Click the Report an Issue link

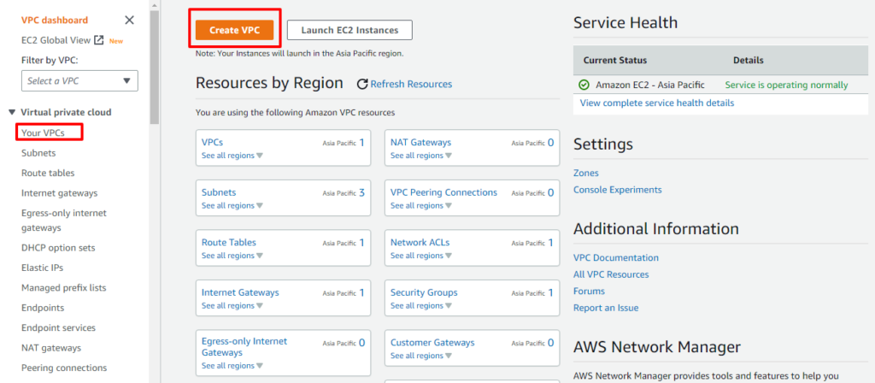pyautogui.click(x=606, y=308)
